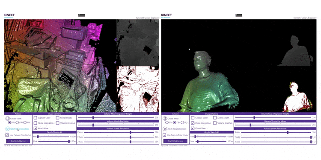Click grayscale depth thumbnail in left window
321x160 pixels.
pos(137,42)
